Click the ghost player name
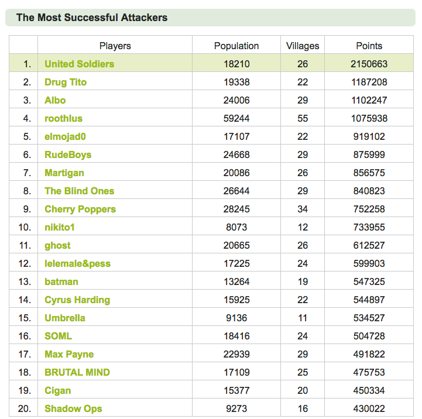The height and width of the screenshot is (419, 422). point(57,245)
